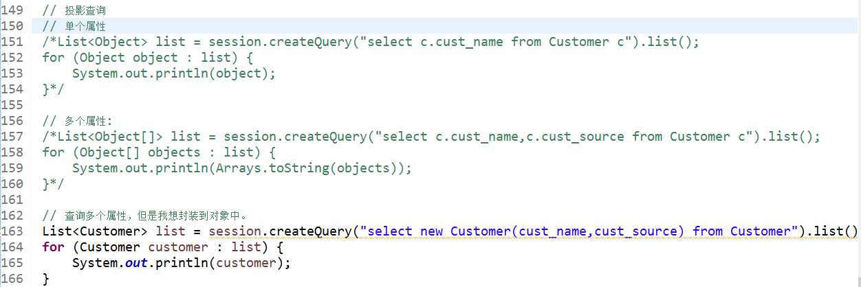Click 'for (Customer customer : list) {' line
This screenshot has width=861, height=287.
163,247
